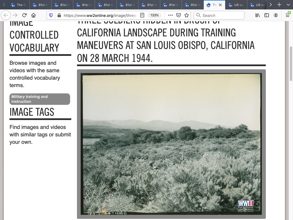Open a new browser tab
The image size is (293, 220).
coord(279,5)
